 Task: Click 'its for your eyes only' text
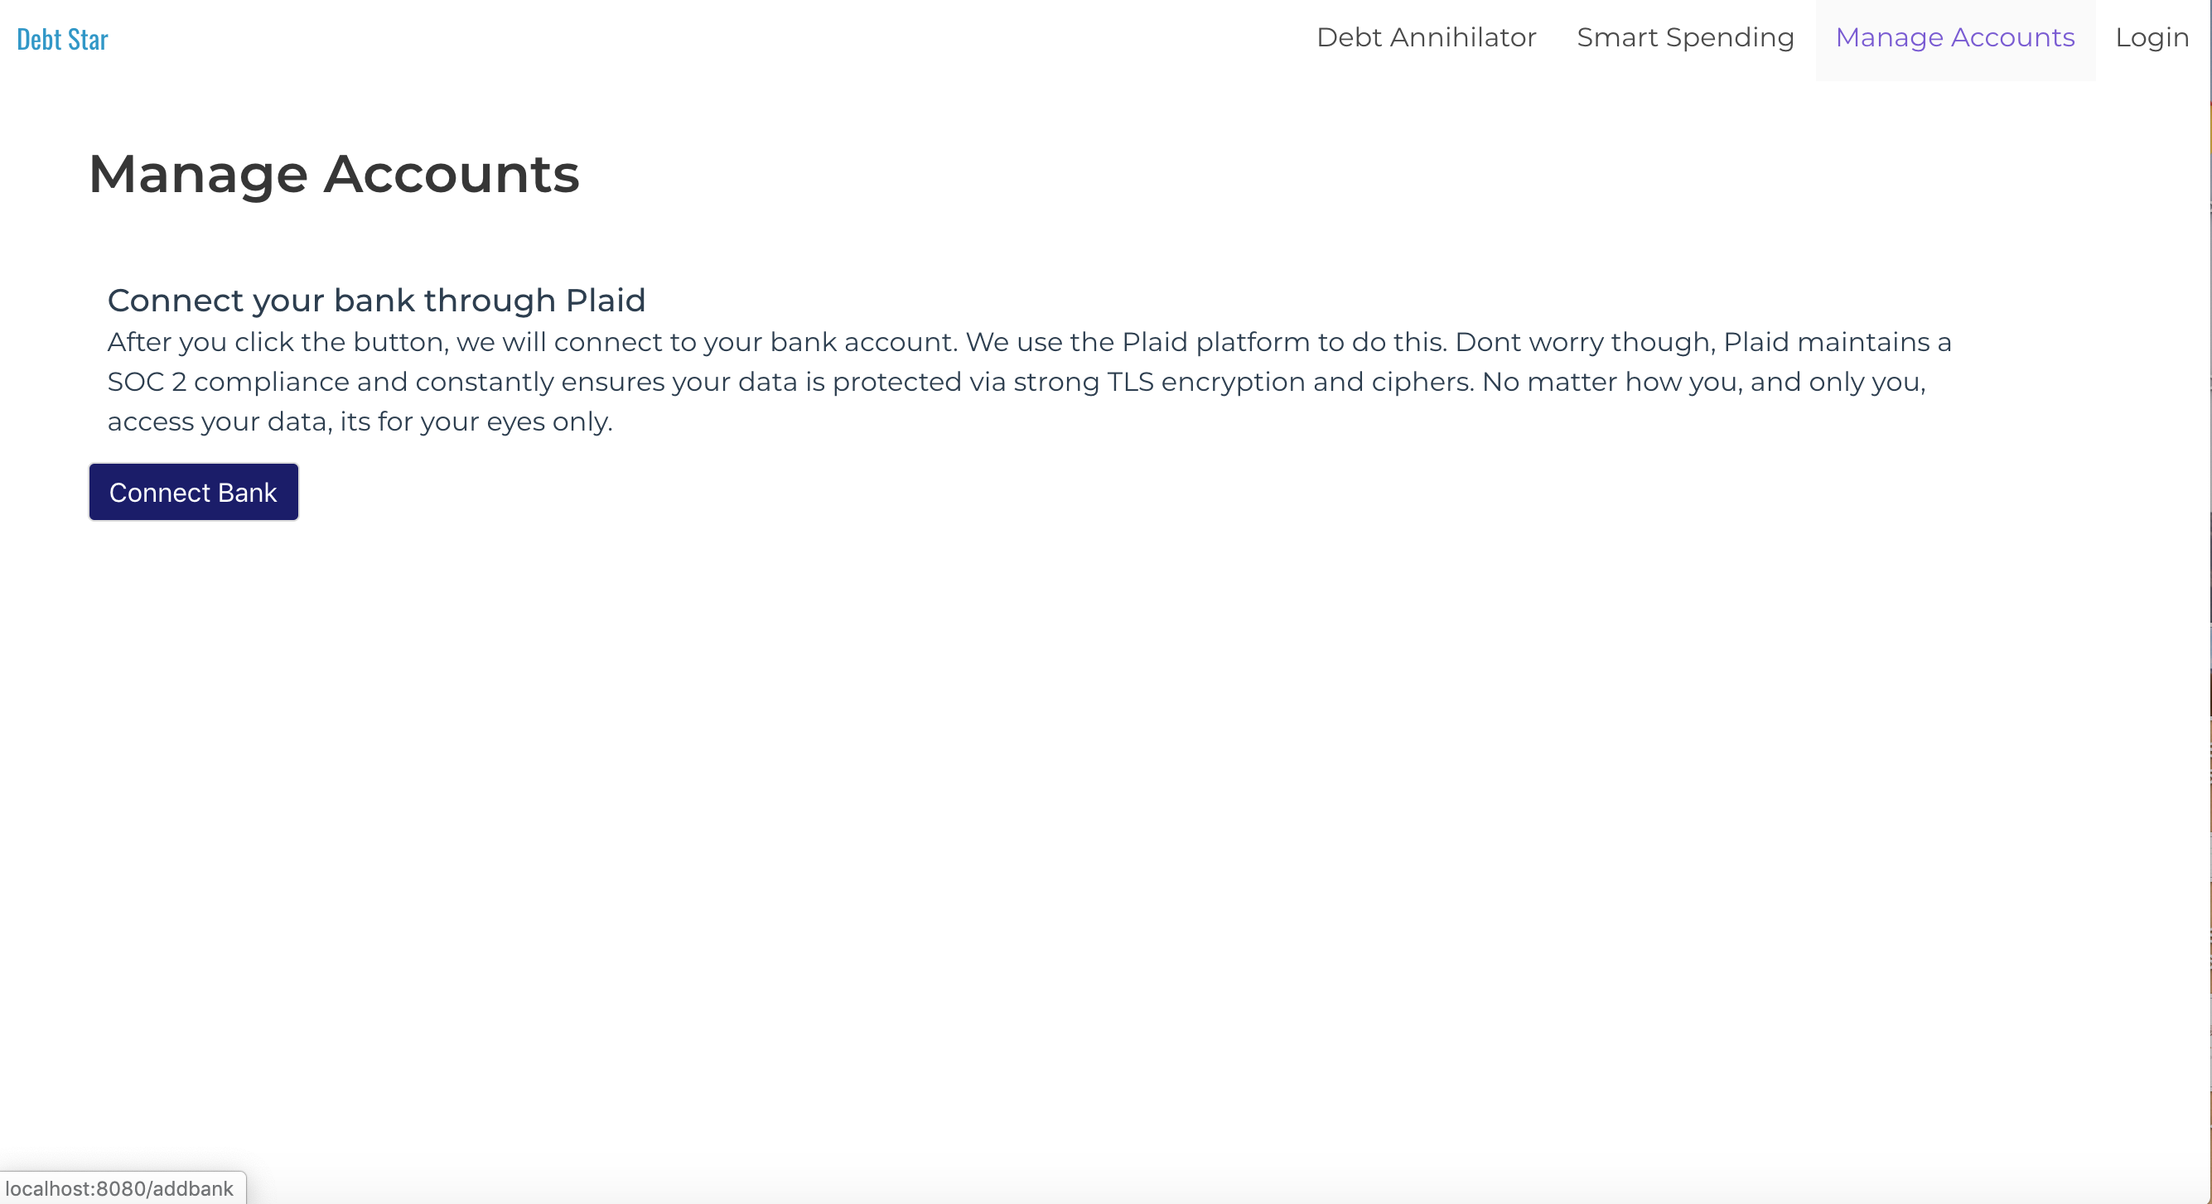475,422
